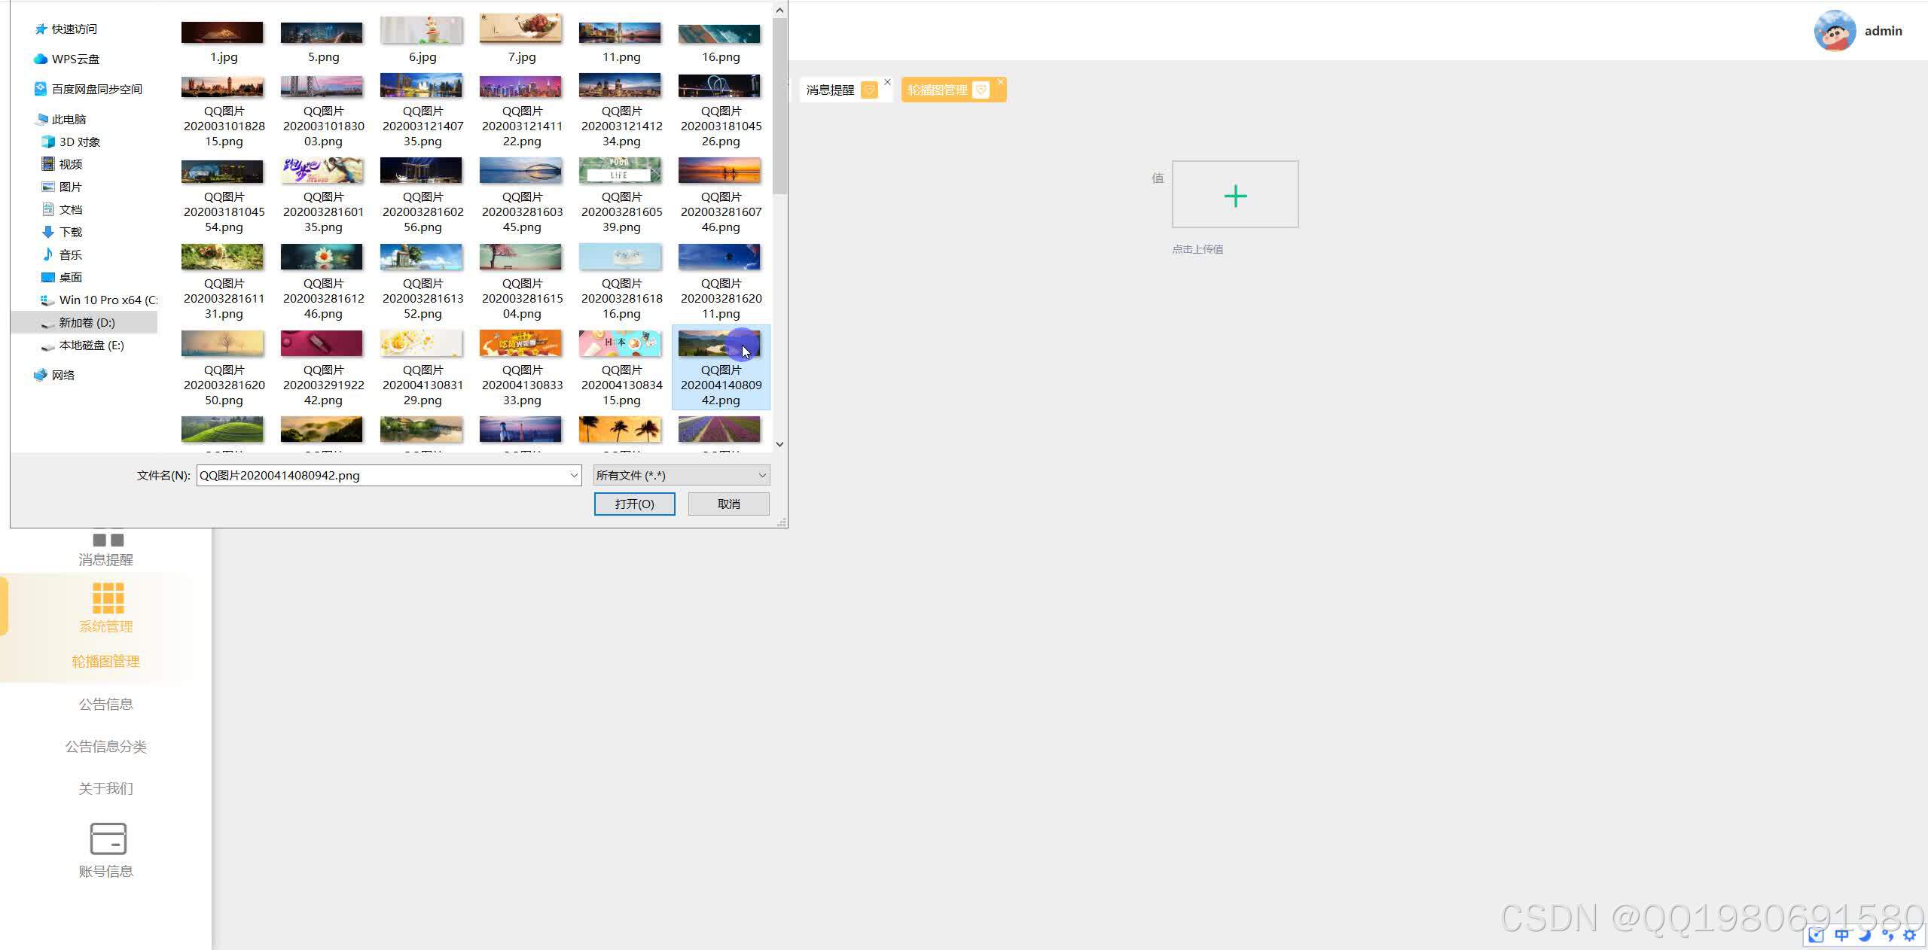Click the green plus upload icon
This screenshot has width=1928, height=950.
tap(1235, 196)
